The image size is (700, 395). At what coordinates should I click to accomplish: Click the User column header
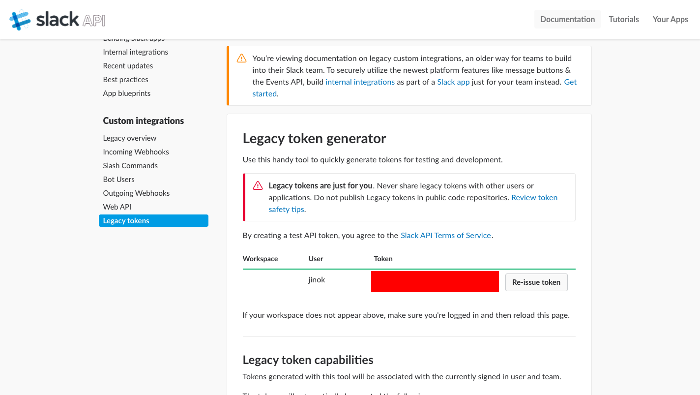click(316, 259)
